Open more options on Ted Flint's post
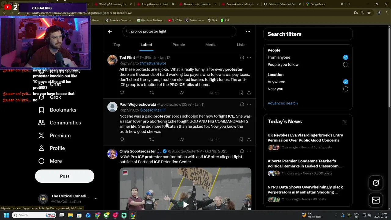Viewport: 391px width, 220px height. click(x=249, y=57)
